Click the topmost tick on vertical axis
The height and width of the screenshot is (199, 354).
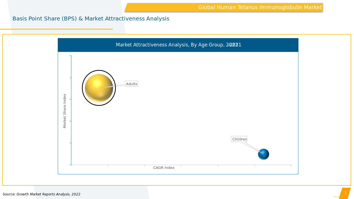pyautogui.click(x=71, y=56)
